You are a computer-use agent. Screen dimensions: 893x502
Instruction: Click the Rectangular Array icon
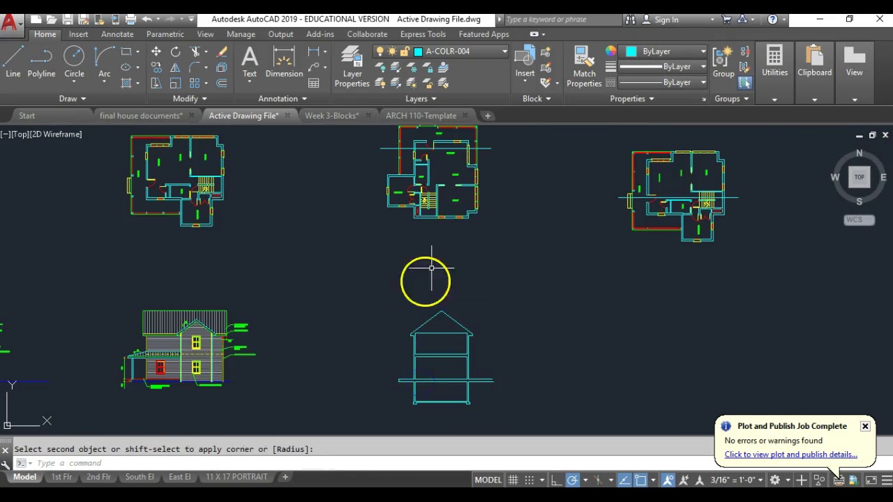195,83
